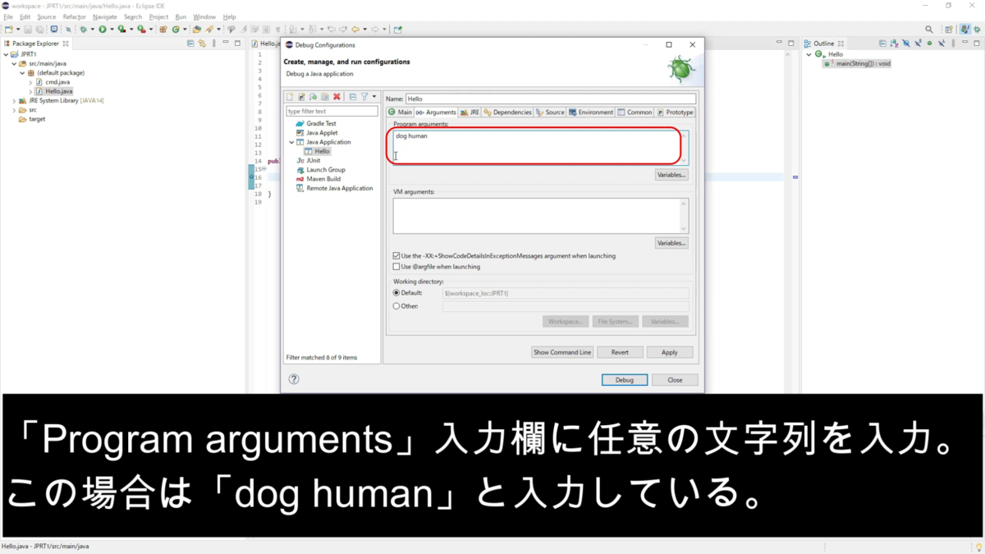The image size is (985, 554).
Task: Click the VM arguments text area
Action: click(x=540, y=215)
